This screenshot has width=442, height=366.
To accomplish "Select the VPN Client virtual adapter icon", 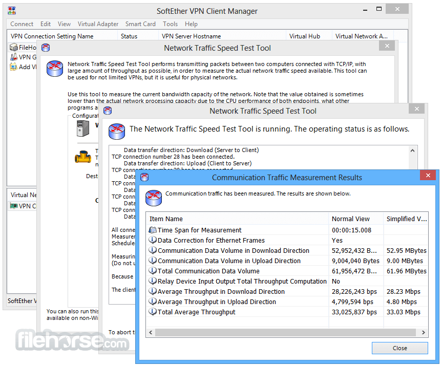I will point(14,206).
